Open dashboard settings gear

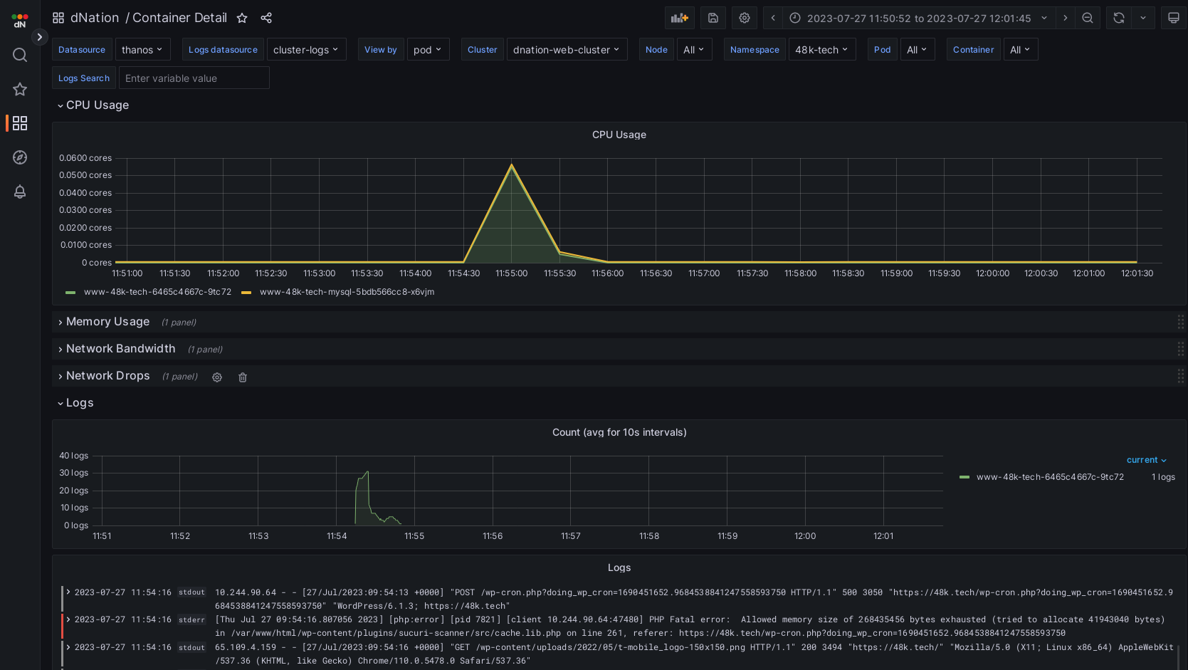[x=745, y=18]
